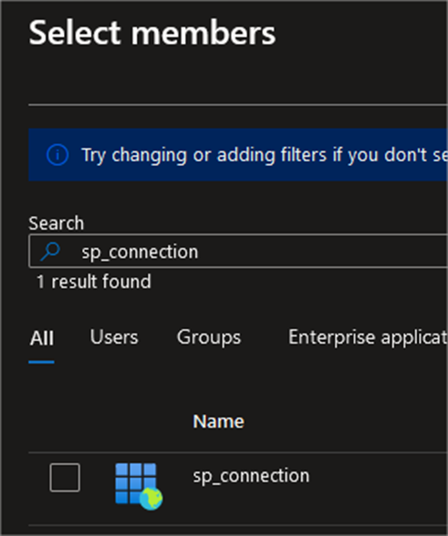Place cursor after the sp_connection search text
448x536 pixels.
click(200, 252)
